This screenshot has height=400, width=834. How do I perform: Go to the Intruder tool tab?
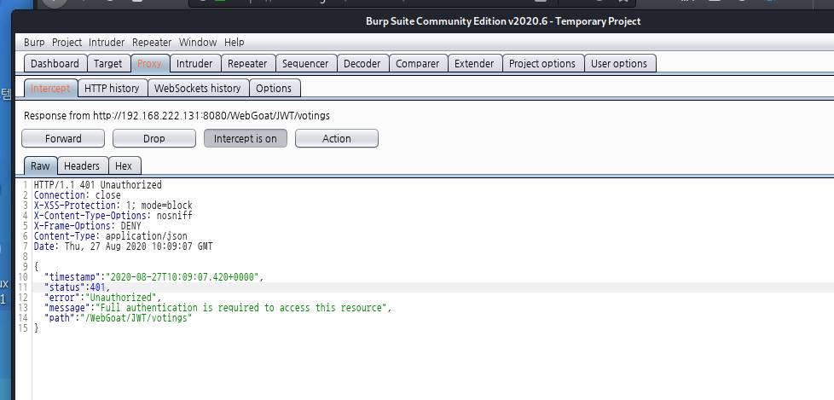pyautogui.click(x=194, y=63)
